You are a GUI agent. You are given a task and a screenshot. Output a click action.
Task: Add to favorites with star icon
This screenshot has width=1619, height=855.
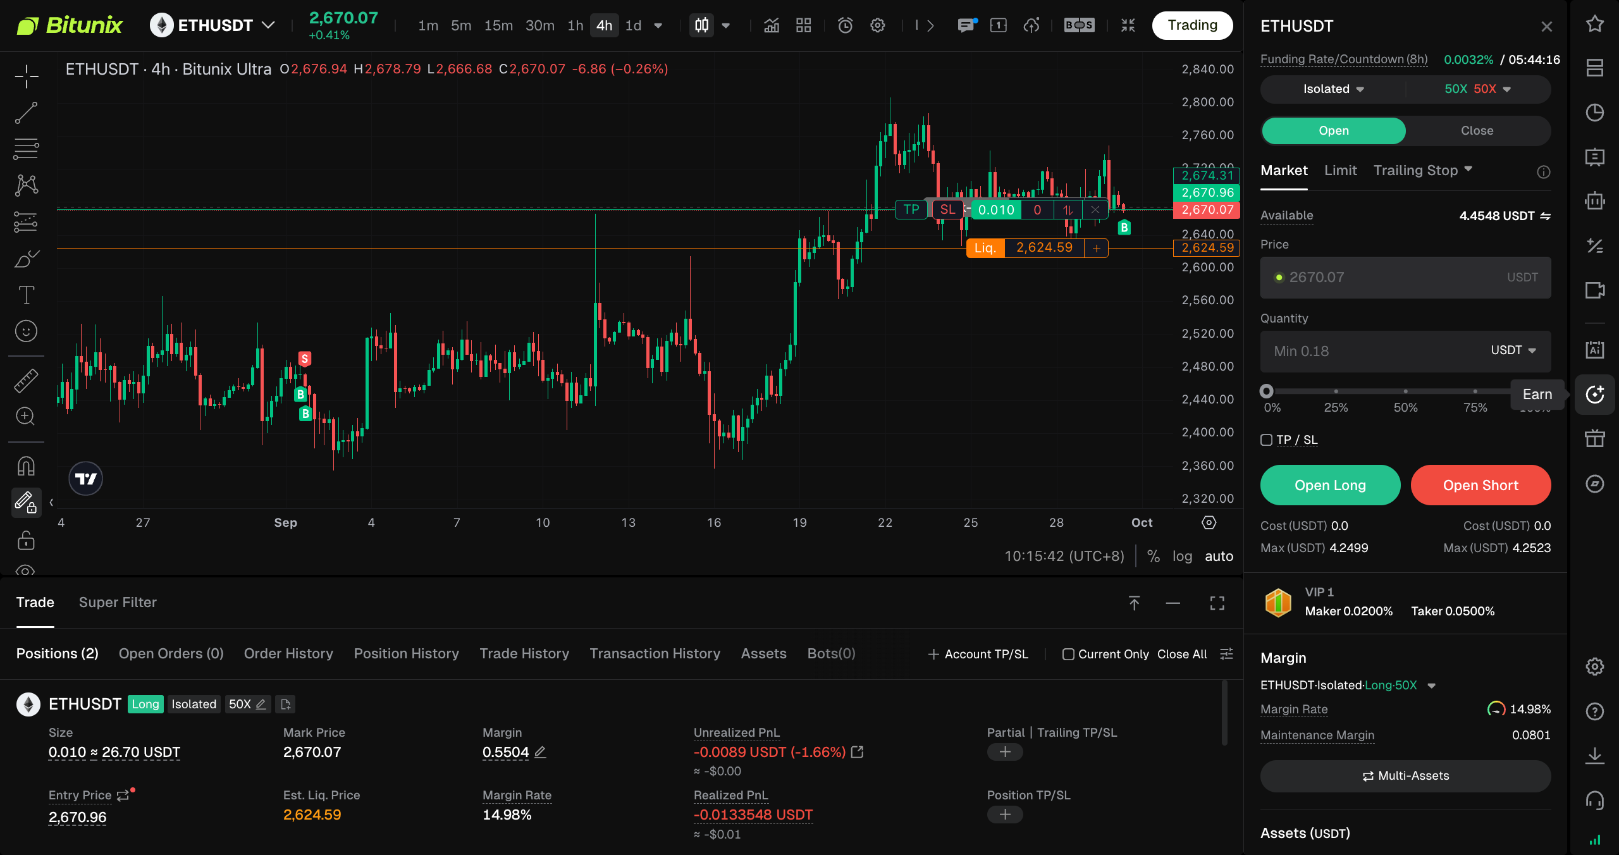(x=1594, y=24)
